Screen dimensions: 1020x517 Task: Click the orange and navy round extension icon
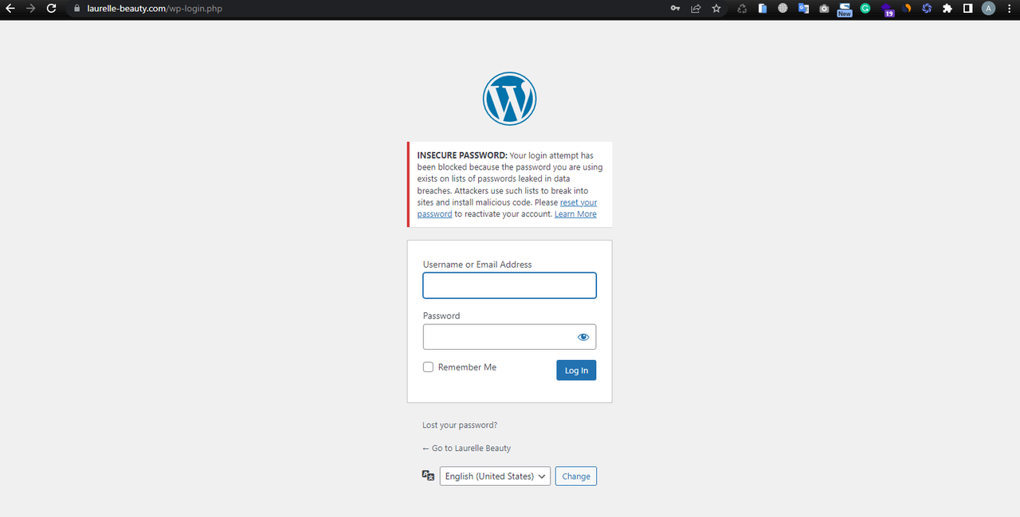pyautogui.click(x=906, y=9)
